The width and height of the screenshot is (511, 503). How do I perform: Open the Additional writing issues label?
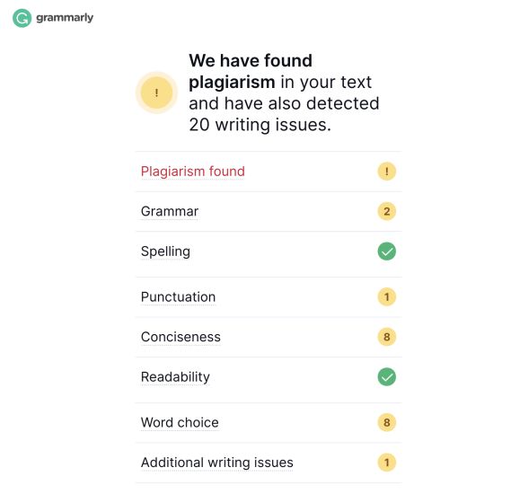pyautogui.click(x=217, y=463)
